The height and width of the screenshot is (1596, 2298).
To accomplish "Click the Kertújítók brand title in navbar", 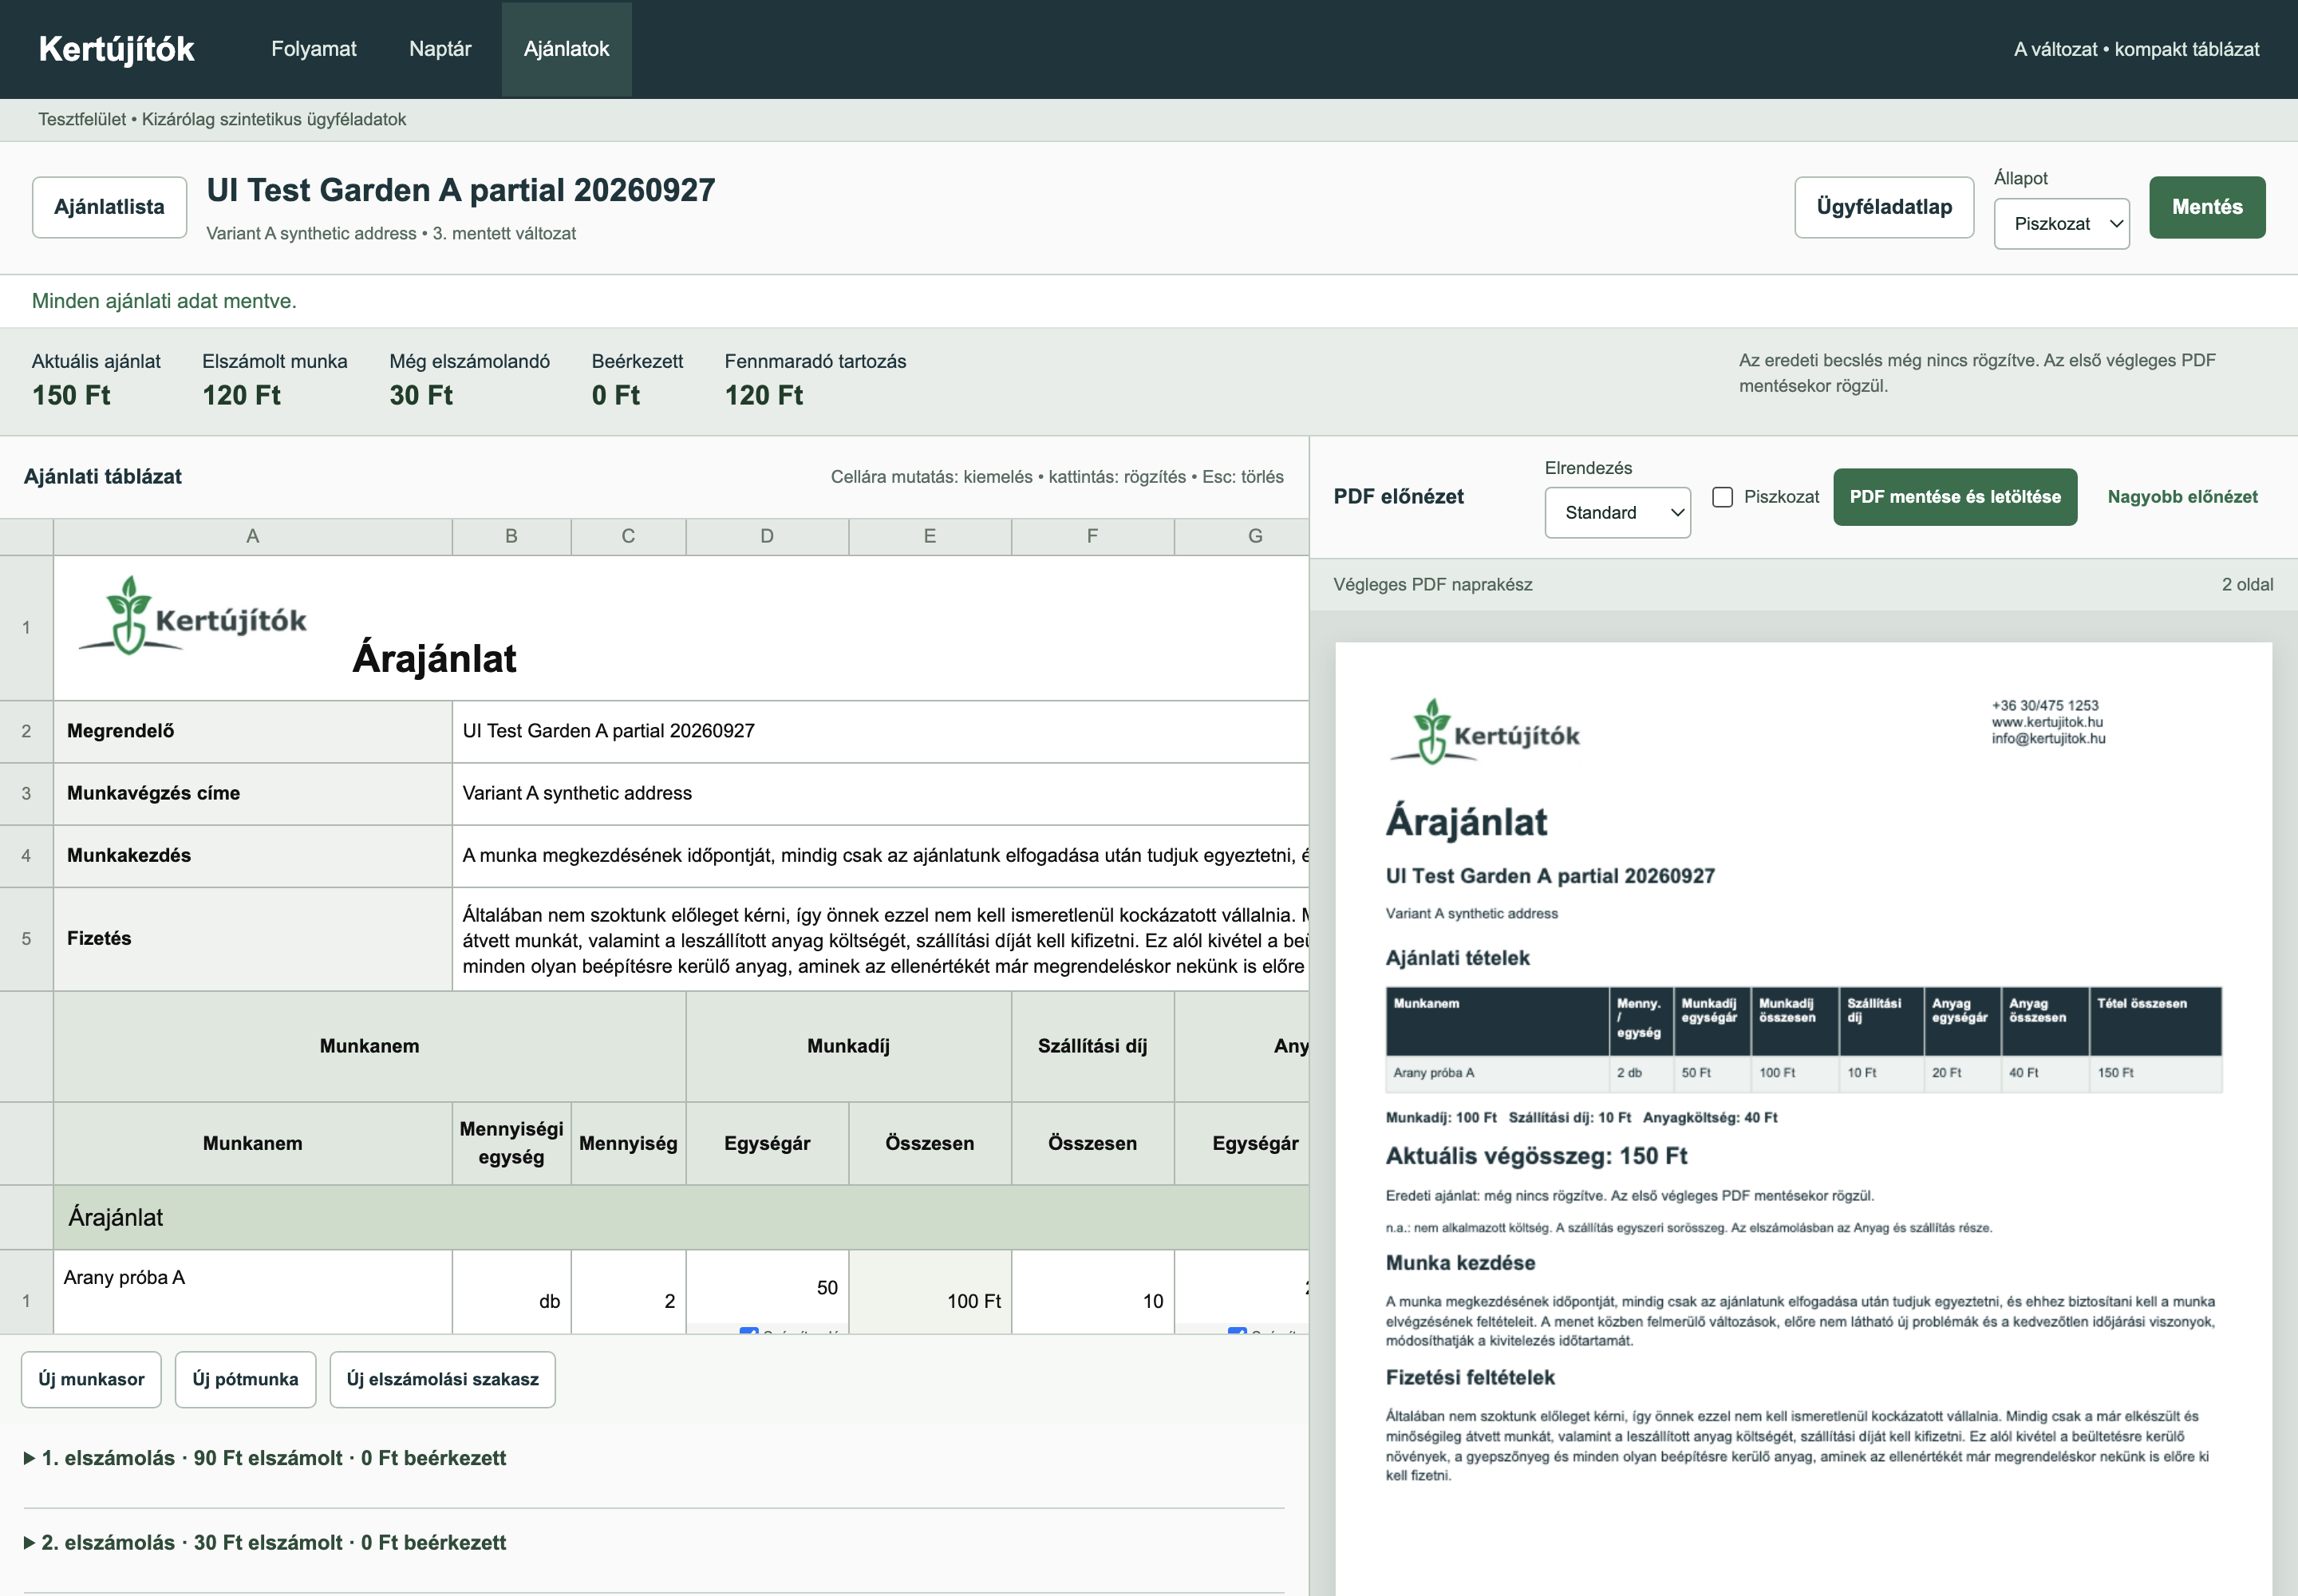I will click(x=116, y=49).
